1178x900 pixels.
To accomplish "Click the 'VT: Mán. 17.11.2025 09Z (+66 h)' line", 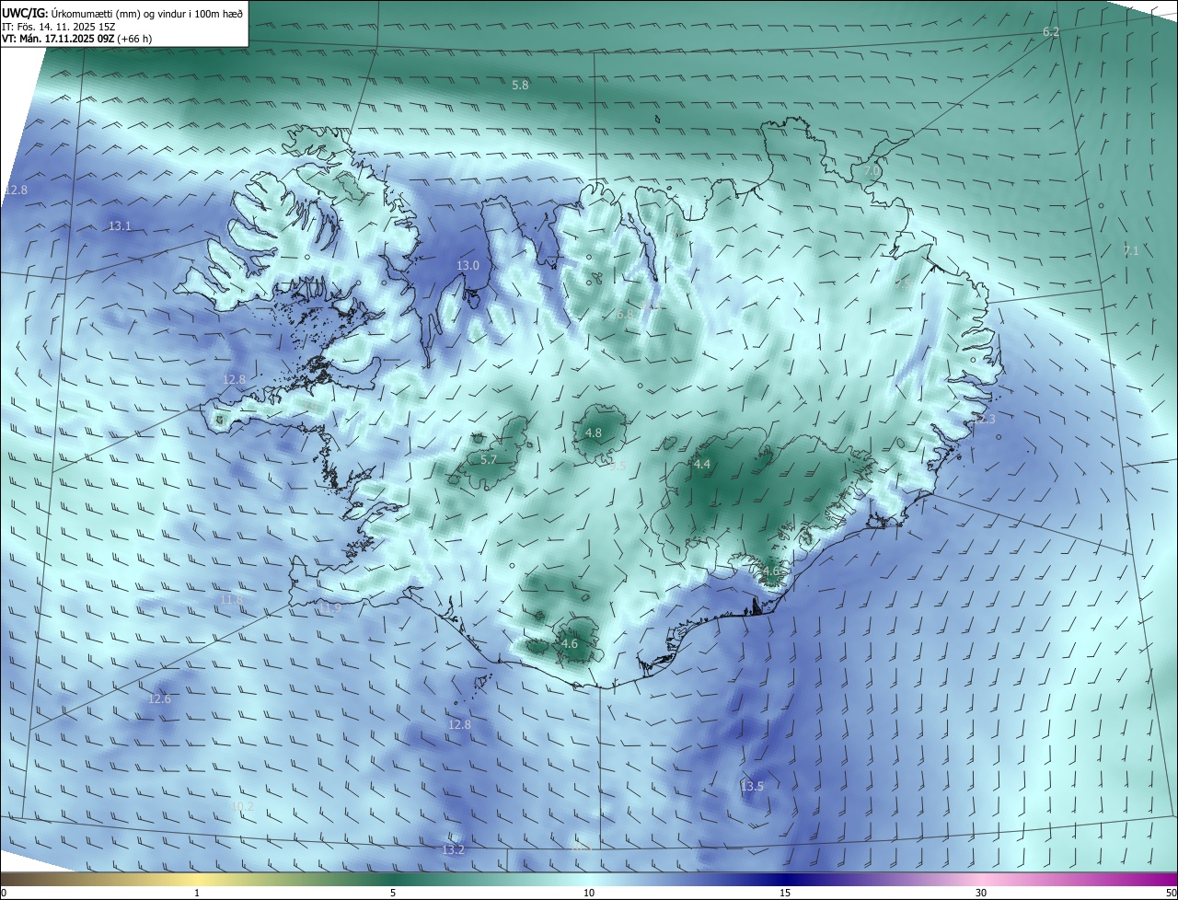I will tap(76, 40).
